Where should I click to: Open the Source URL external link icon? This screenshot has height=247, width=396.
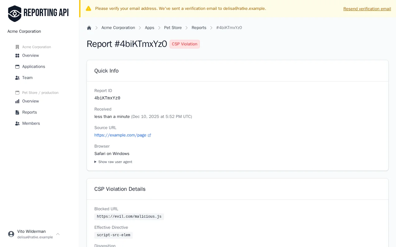149,135
